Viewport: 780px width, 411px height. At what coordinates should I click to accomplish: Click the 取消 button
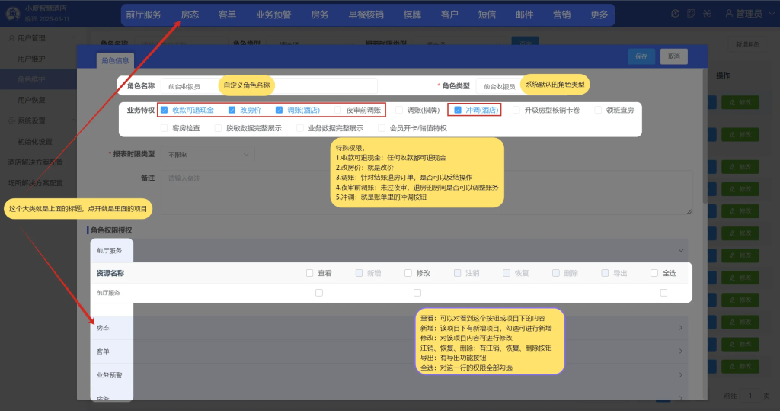(x=673, y=56)
